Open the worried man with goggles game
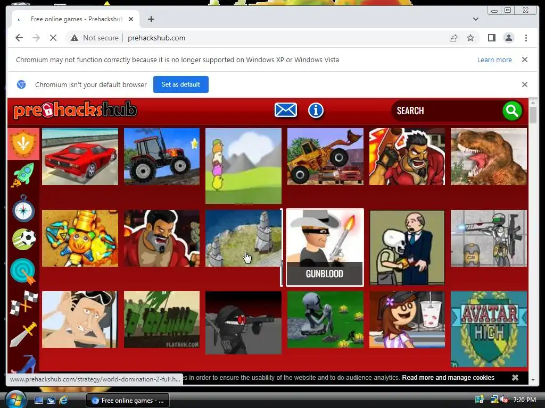The height and width of the screenshot is (408, 545). point(80,319)
